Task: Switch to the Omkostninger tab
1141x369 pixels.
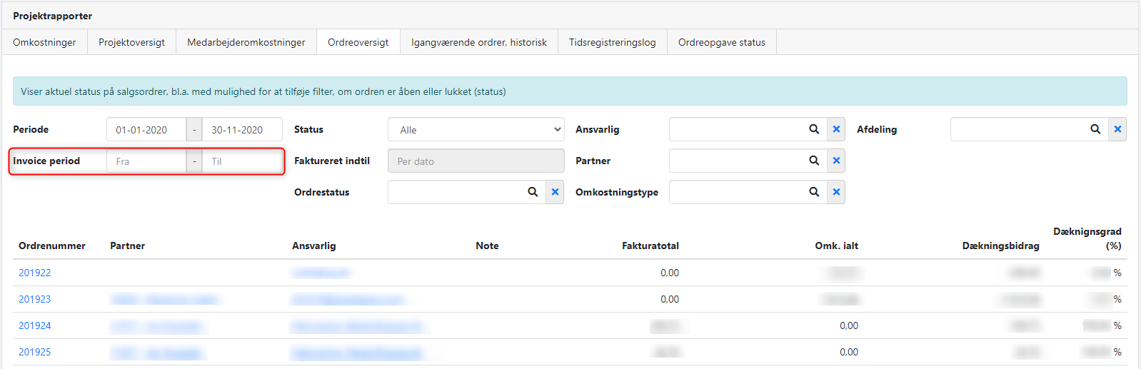Action: click(44, 42)
